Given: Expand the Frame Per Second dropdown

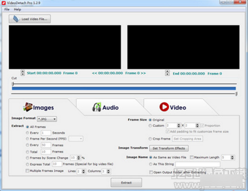Looking at the screenshot, I should pos(76,139).
